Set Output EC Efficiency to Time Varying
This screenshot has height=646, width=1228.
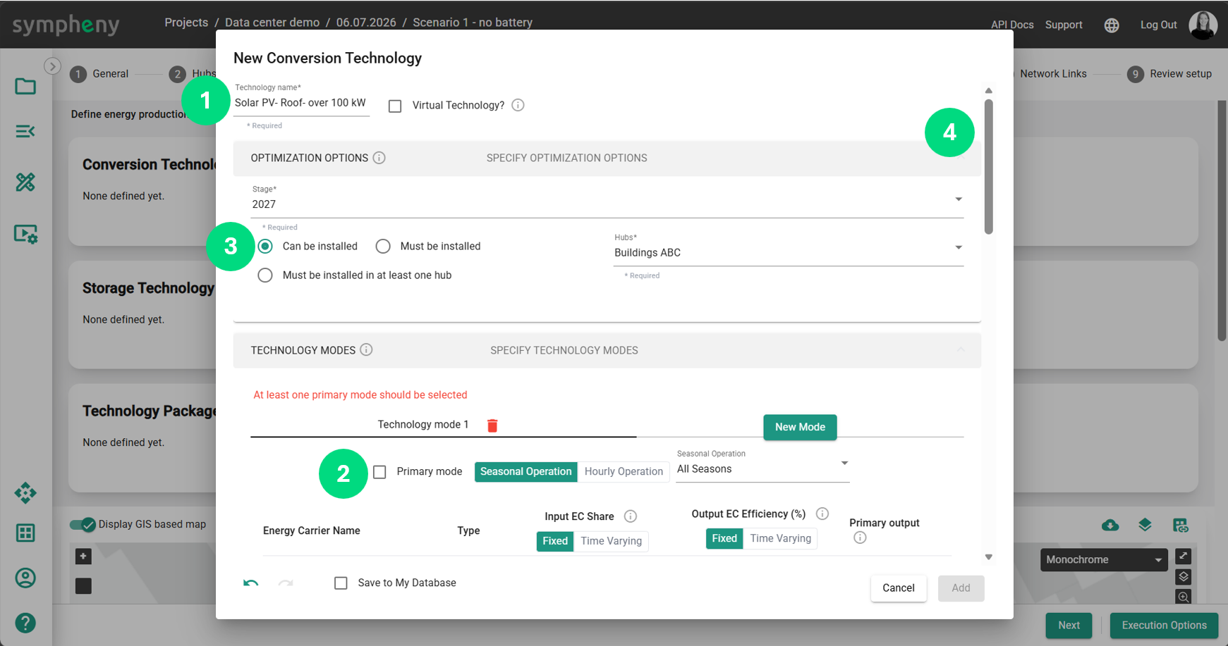point(780,538)
